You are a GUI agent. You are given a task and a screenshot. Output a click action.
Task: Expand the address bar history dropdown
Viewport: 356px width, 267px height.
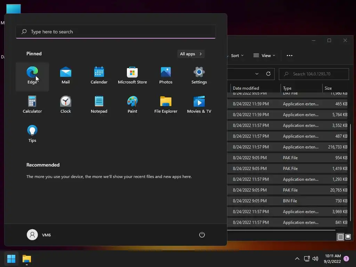tap(257, 74)
